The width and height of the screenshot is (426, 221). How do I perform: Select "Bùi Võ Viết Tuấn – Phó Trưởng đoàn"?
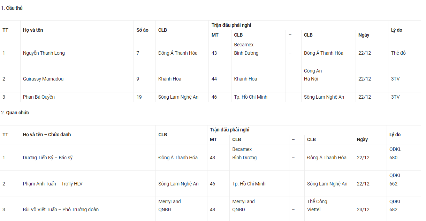(x=61, y=209)
